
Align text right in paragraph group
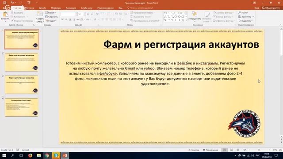pos(111,19)
